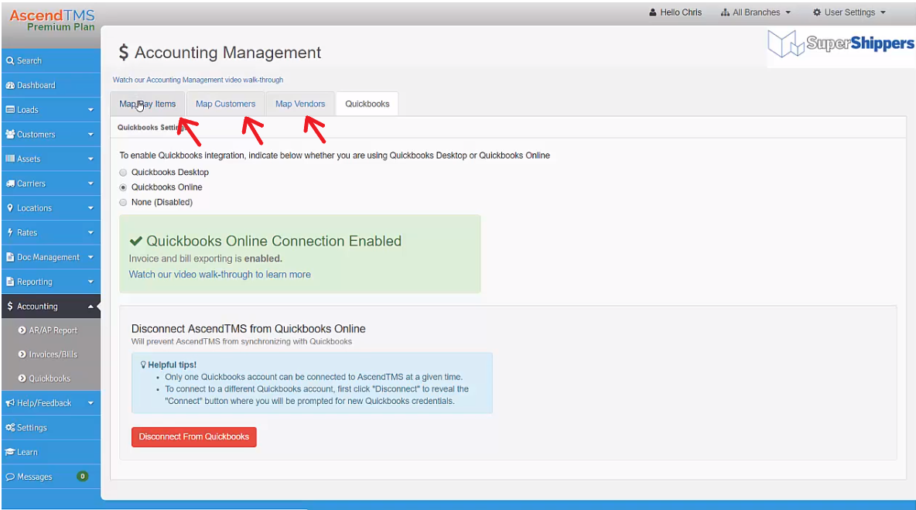Click the Learn graduation cap icon
The width and height of the screenshot is (916, 510).
(10, 452)
